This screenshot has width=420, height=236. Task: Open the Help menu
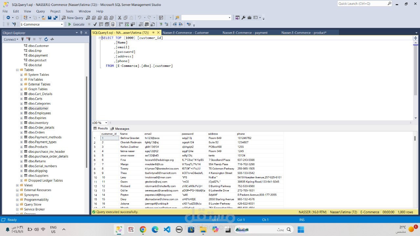point(99,11)
